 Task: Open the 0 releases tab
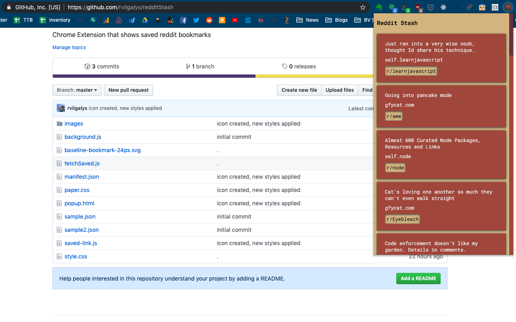[299, 66]
